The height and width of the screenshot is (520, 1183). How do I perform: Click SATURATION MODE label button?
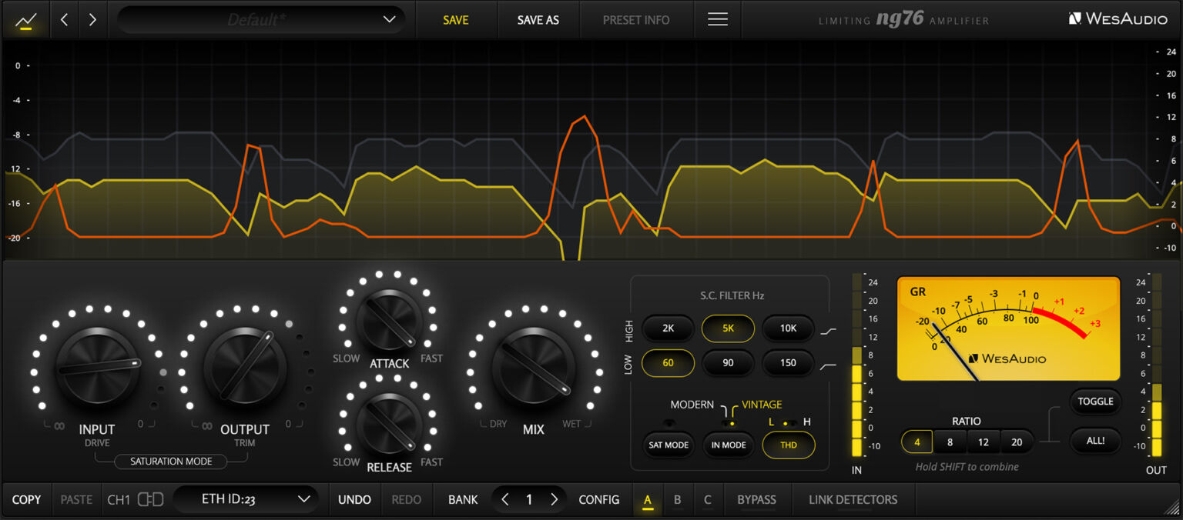(x=171, y=462)
